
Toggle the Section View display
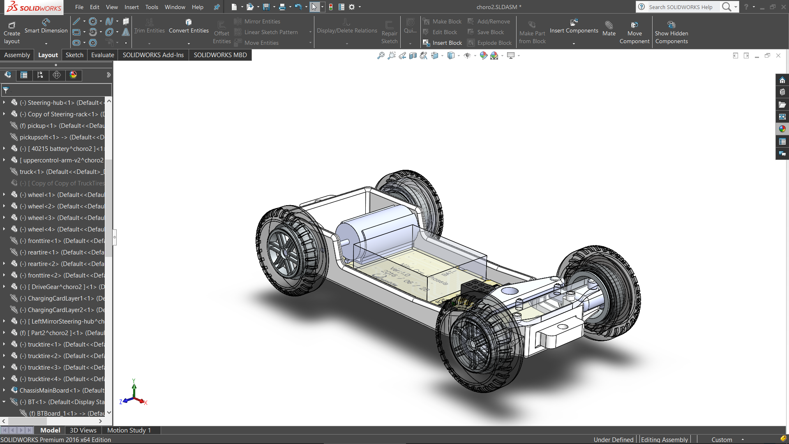[x=413, y=55]
